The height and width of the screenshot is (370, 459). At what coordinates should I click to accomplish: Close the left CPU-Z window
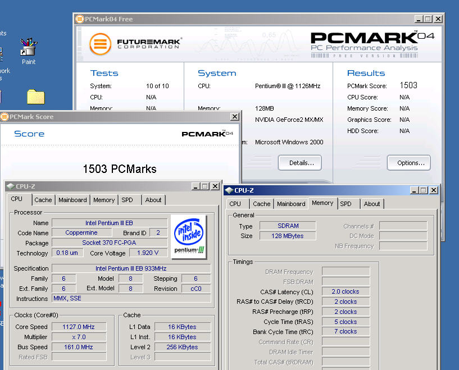[215, 186]
